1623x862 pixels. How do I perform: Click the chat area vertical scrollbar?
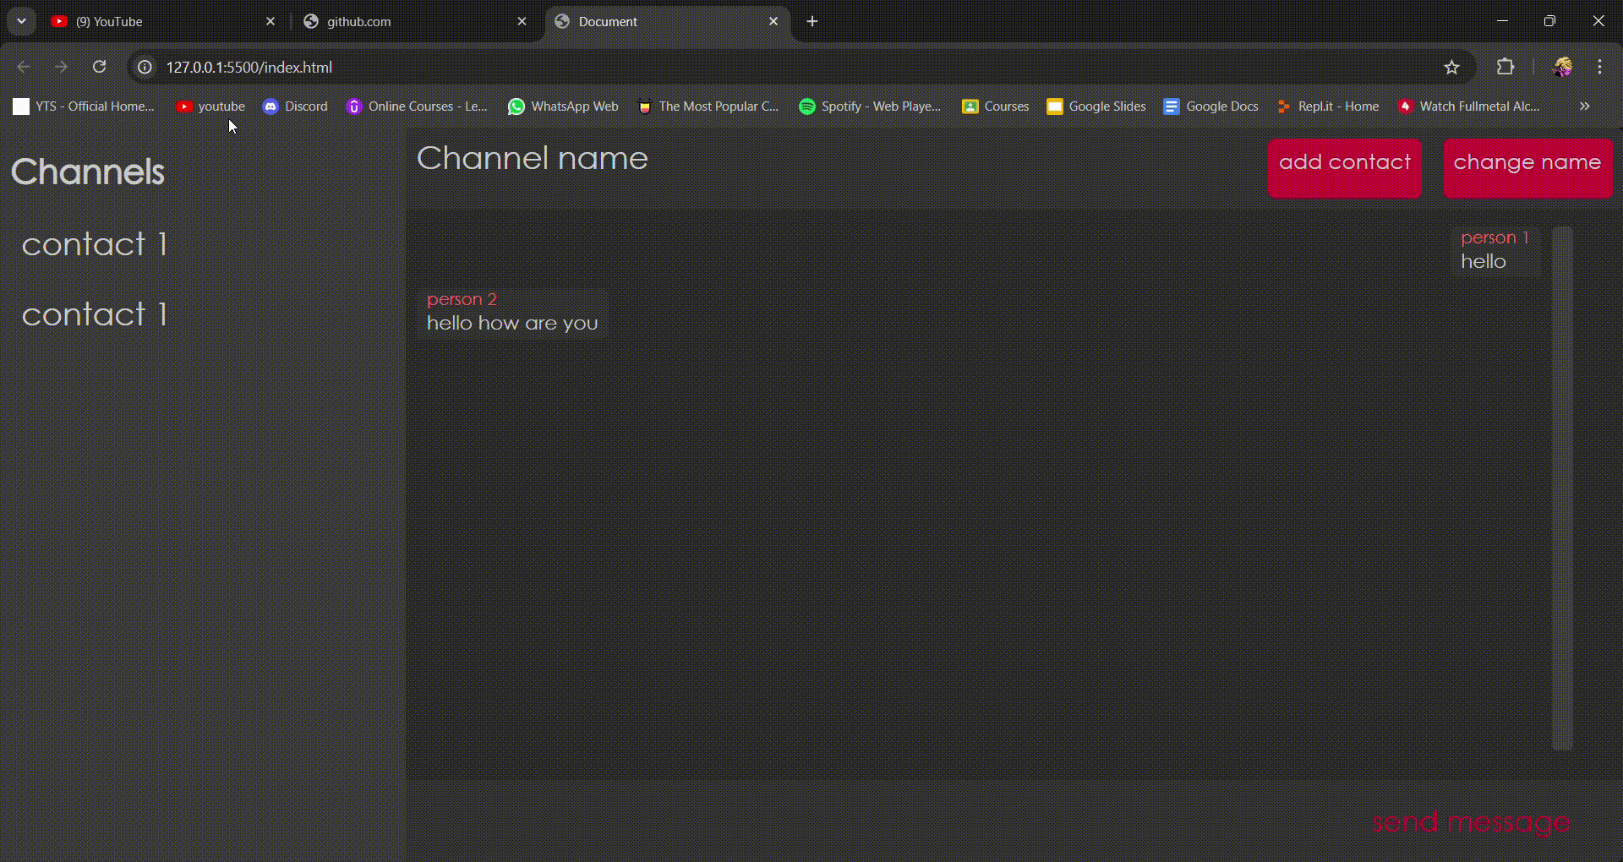(x=1562, y=488)
